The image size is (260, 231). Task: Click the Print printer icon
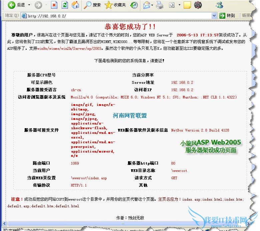point(160,5)
